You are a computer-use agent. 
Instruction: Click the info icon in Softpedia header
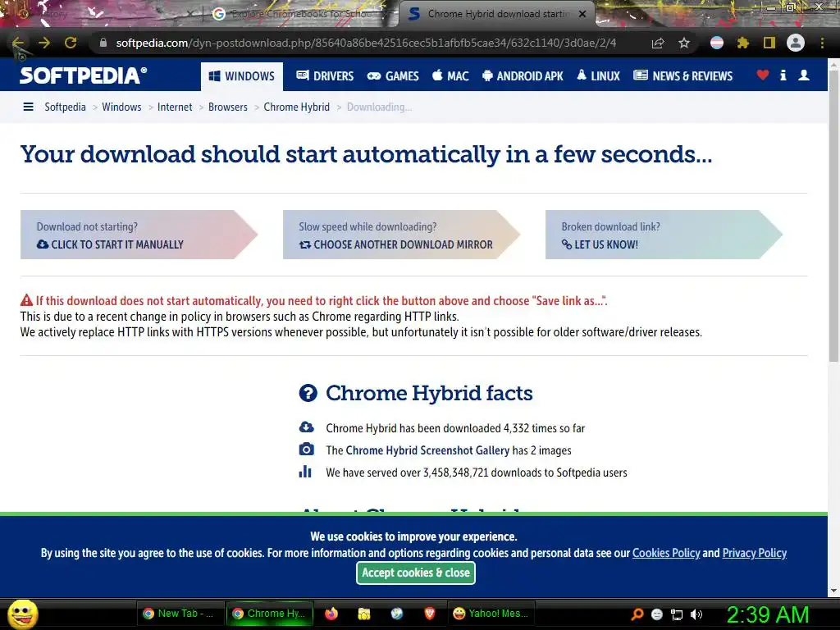[783, 75]
